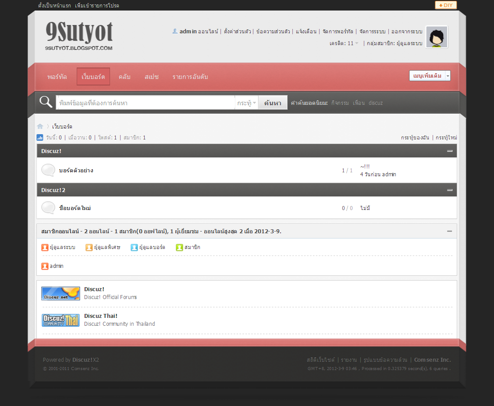The image size is (494, 406).
Task: Open the ชื่อบอร์ดใหม่ forum
Action: (75, 208)
